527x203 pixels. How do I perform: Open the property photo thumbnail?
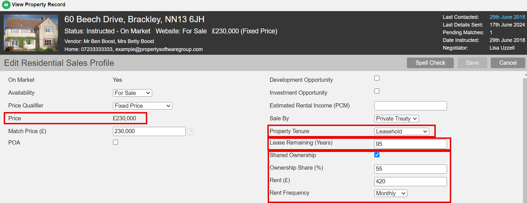pos(31,33)
